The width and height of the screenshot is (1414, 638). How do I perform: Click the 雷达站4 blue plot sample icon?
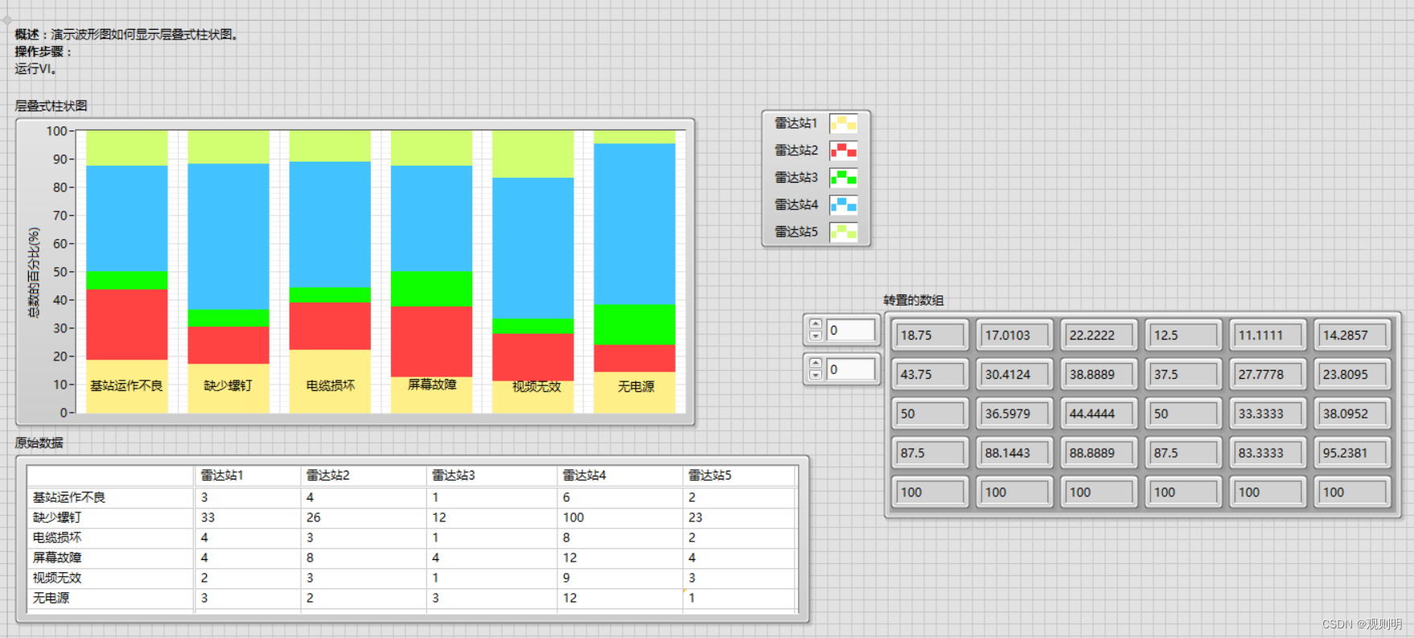tap(844, 205)
